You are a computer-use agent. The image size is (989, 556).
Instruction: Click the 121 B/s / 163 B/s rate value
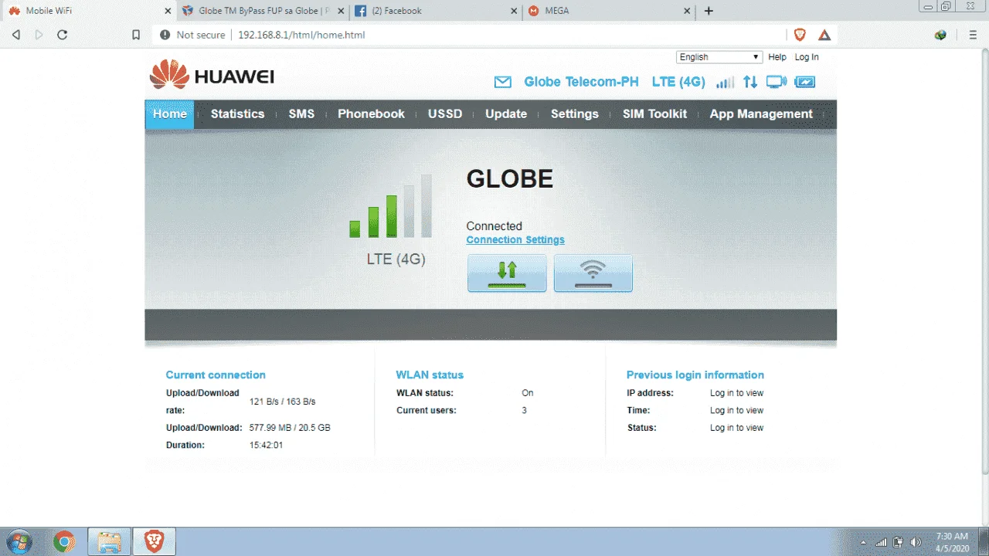coord(283,402)
